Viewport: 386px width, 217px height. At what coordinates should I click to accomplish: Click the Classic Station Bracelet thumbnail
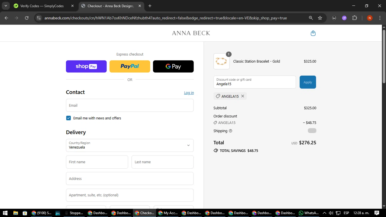[x=221, y=61]
